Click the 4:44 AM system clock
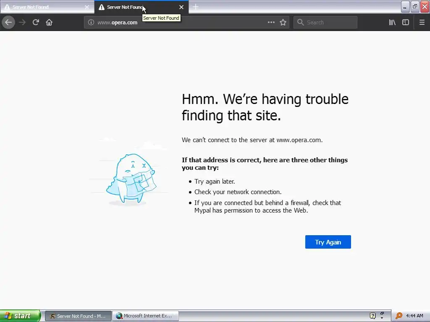Image resolution: width=430 pixels, height=322 pixels. [x=414, y=316]
